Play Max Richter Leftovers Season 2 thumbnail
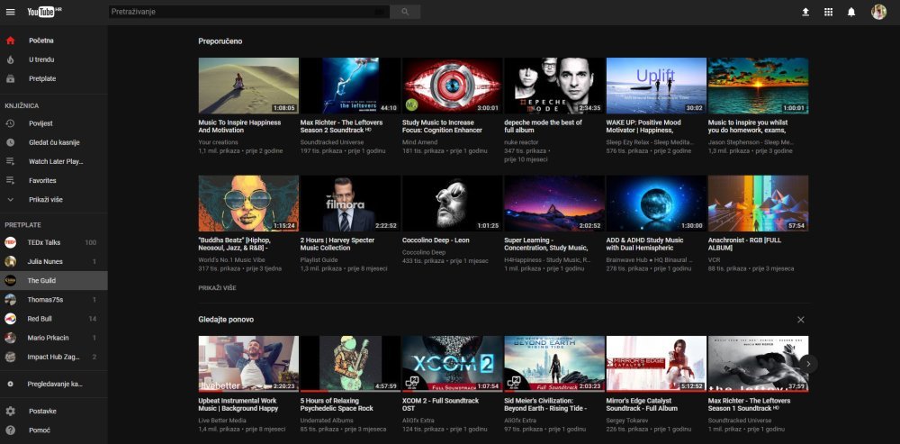Viewport: 900px width, 444px height. click(x=350, y=86)
